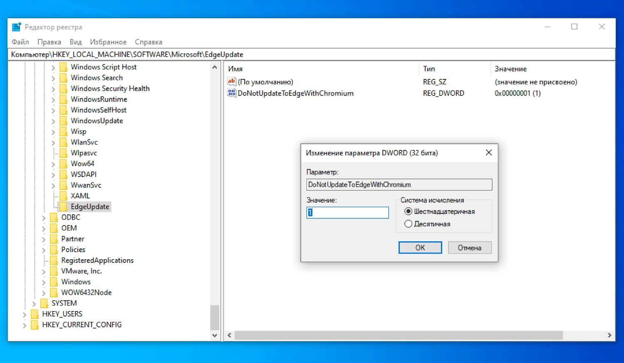
Task: Click the Wow64 folder icon
Action: tap(63, 164)
